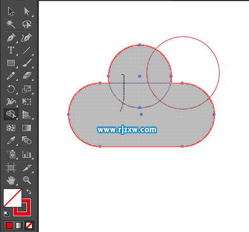The width and height of the screenshot is (249, 232).
Task: Activate the Type tool
Action: [11, 50]
